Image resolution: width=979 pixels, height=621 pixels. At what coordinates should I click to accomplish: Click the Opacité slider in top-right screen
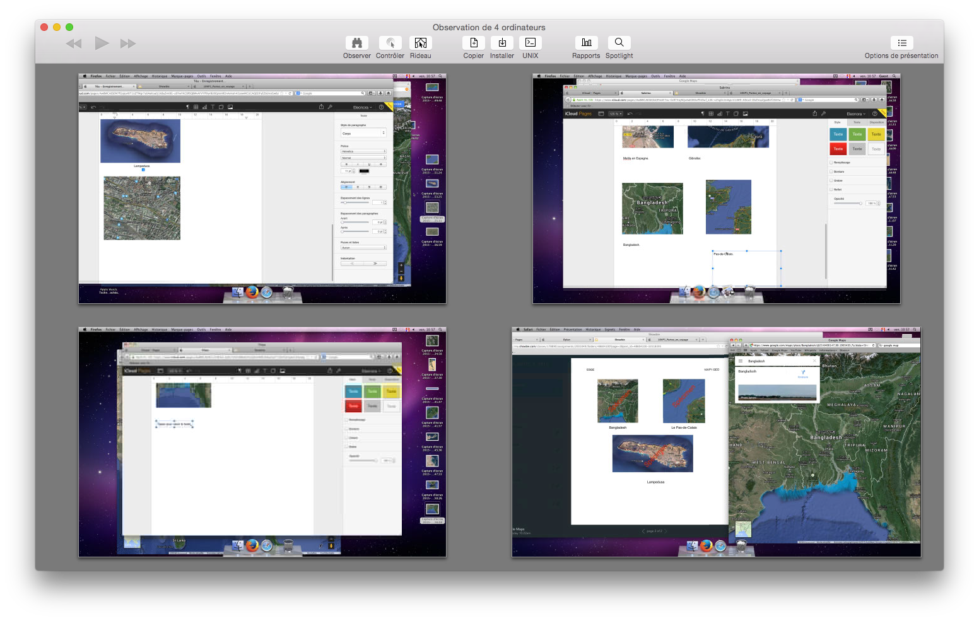point(848,203)
